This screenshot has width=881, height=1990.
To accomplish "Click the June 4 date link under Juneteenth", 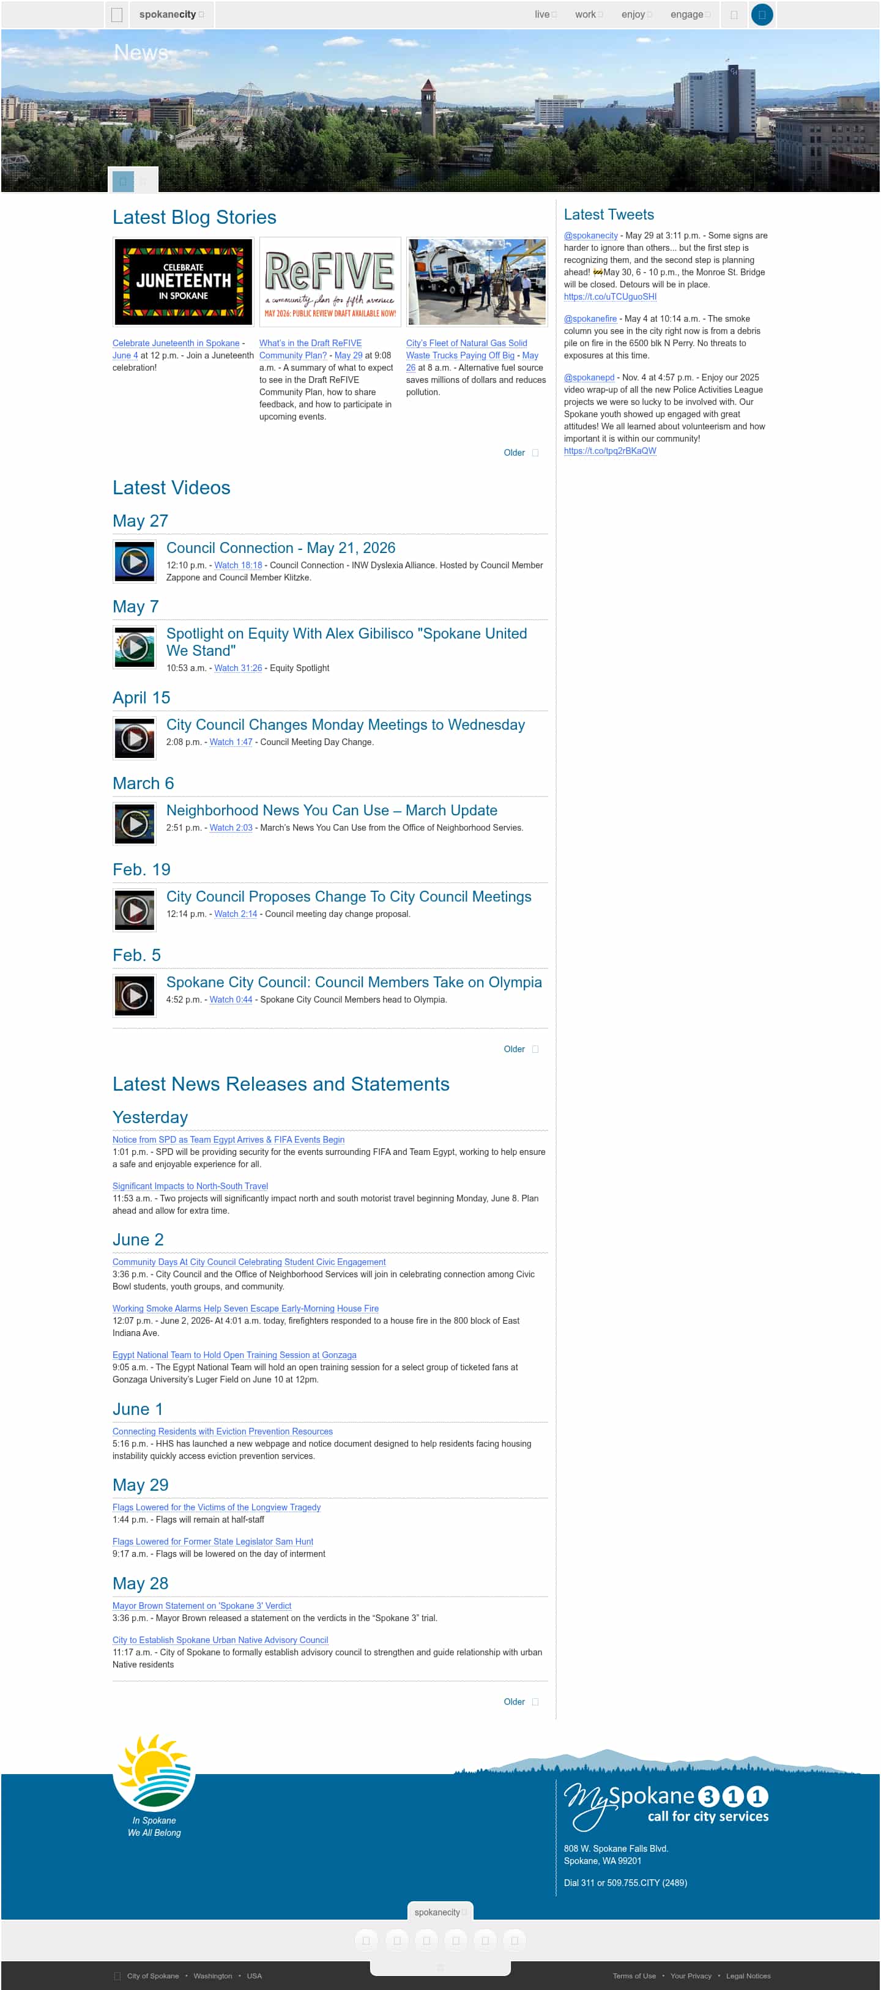I will [x=125, y=355].
